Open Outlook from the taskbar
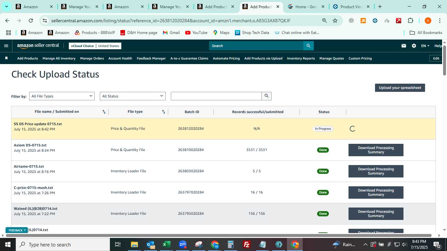 tap(151, 244)
